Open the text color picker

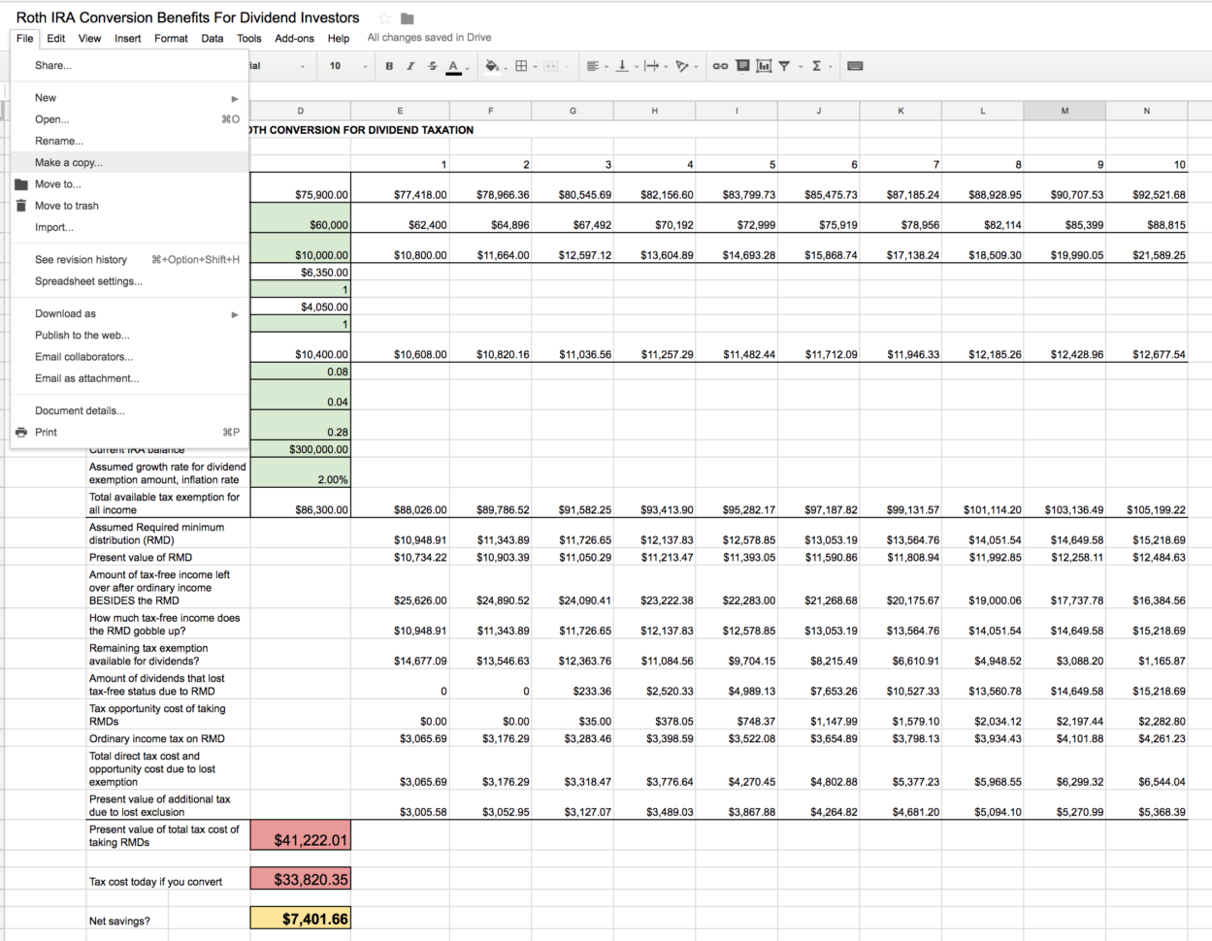click(x=453, y=66)
